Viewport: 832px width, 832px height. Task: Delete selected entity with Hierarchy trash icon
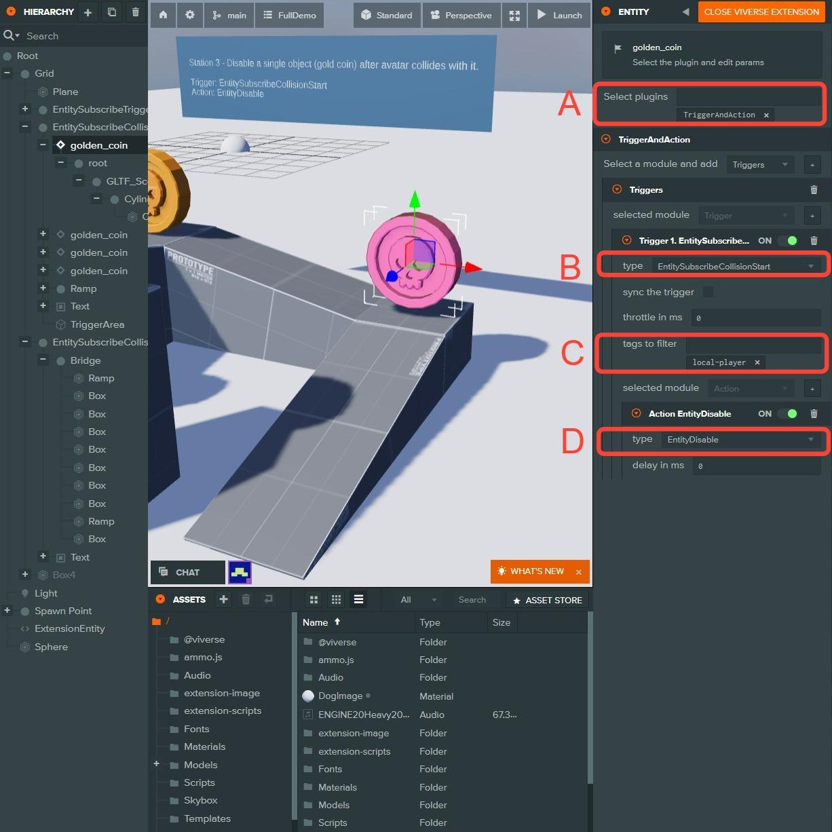tap(135, 12)
